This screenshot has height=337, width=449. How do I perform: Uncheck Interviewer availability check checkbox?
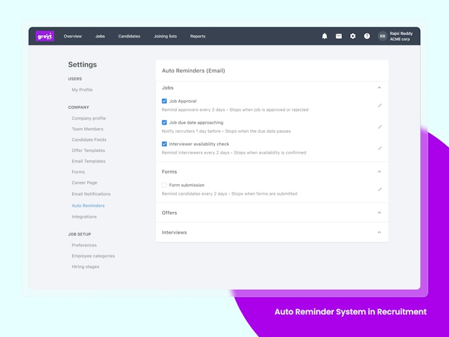(165, 144)
